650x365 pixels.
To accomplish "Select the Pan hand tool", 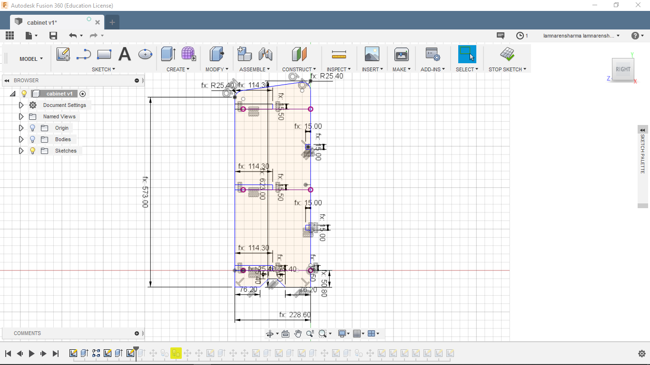I will coord(298,334).
